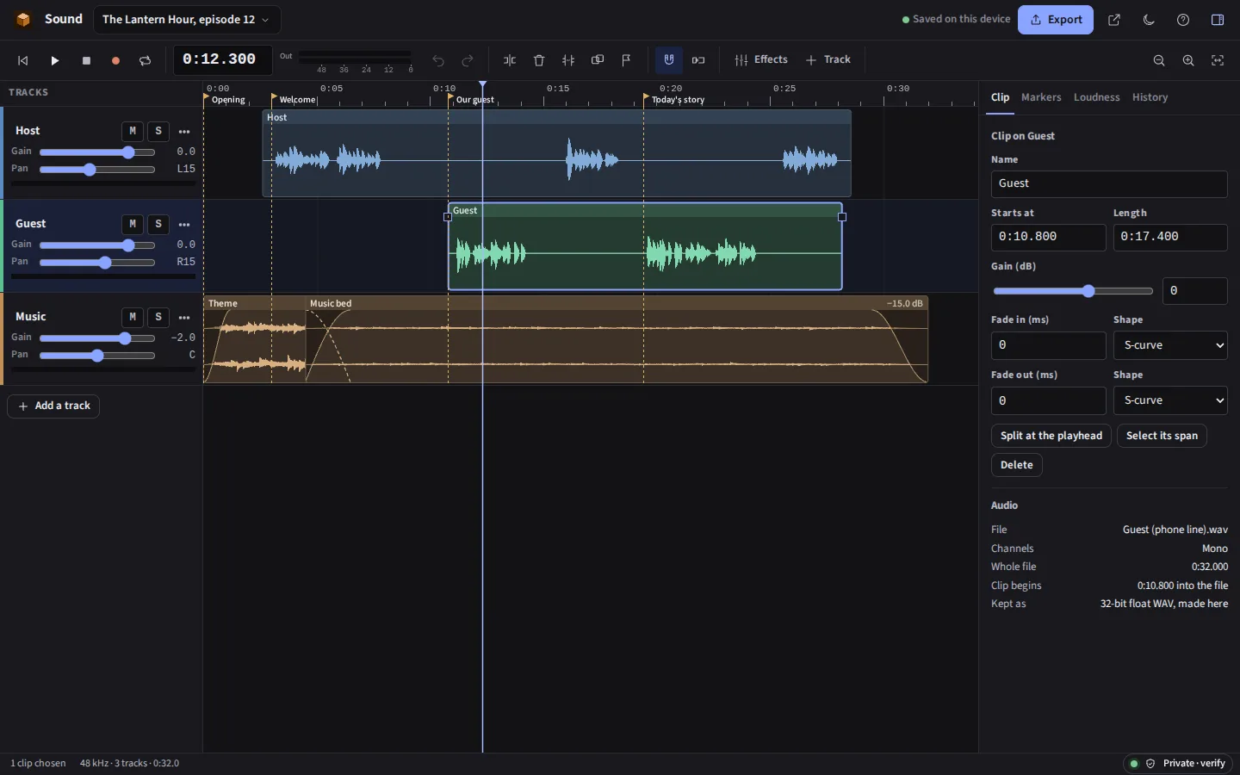Open the Effects panel from the toolbar

pyautogui.click(x=761, y=60)
